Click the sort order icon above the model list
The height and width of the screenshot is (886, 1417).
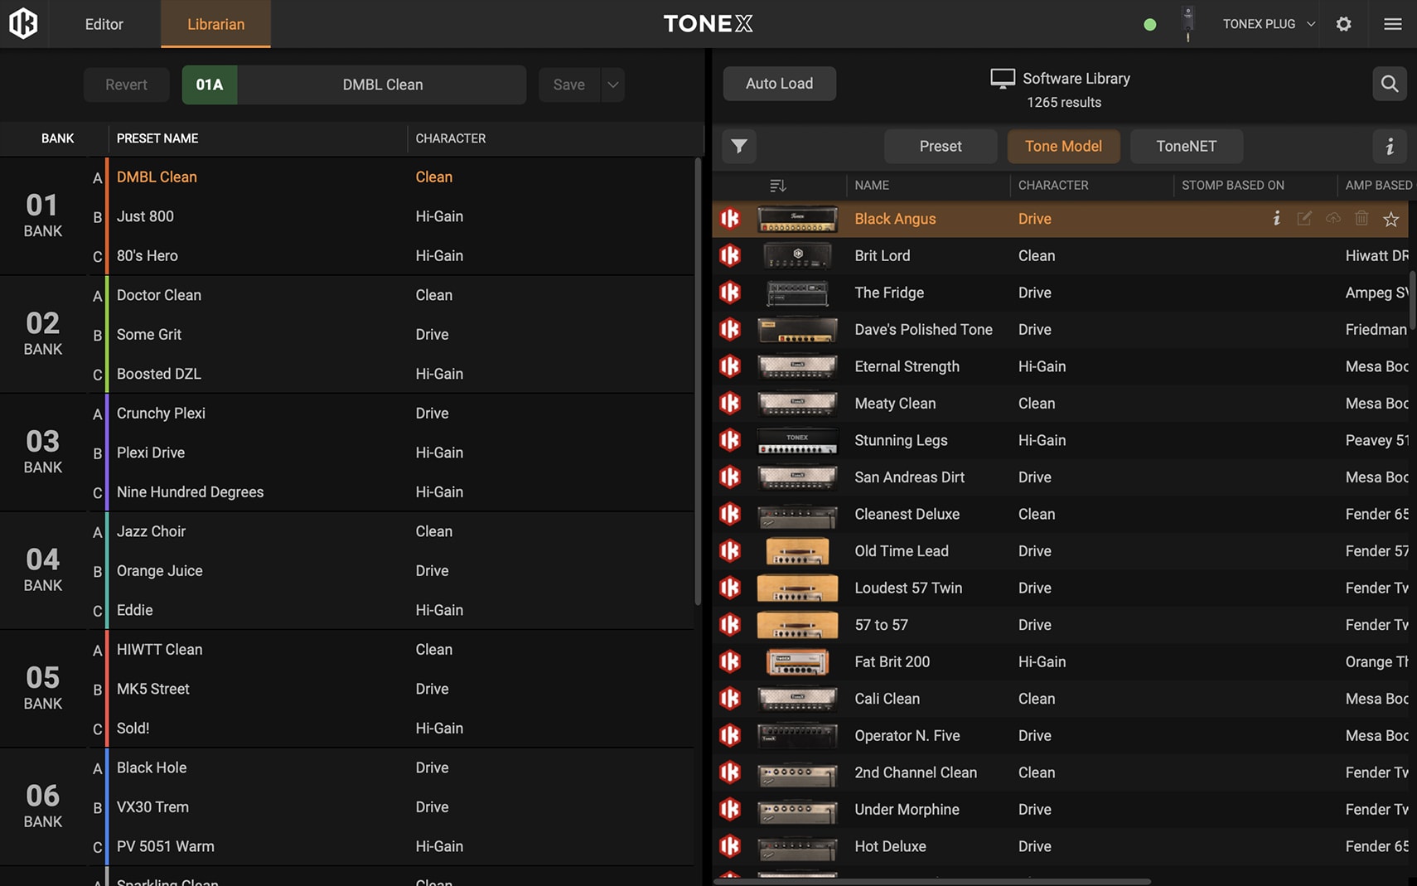[776, 185]
